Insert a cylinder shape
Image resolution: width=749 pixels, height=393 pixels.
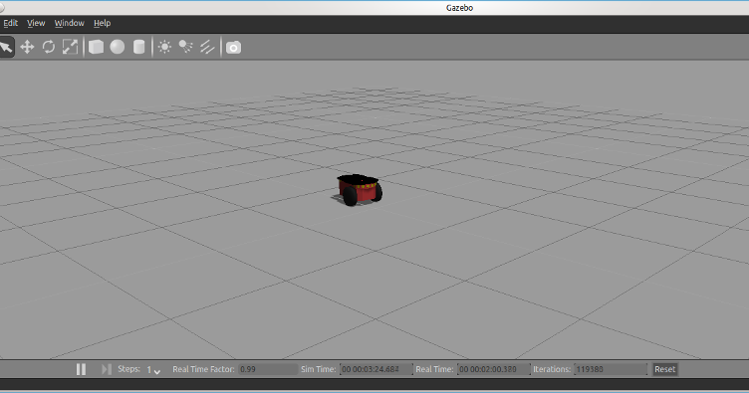138,47
